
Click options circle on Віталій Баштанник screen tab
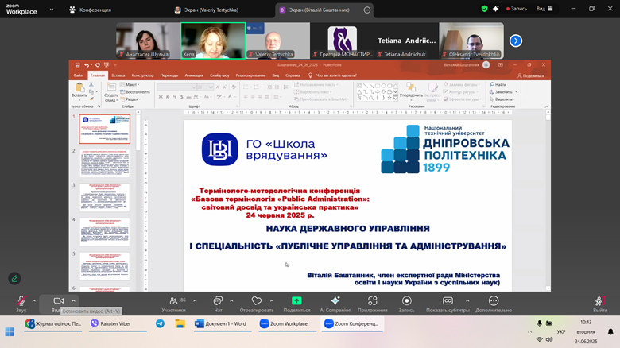click(367, 10)
